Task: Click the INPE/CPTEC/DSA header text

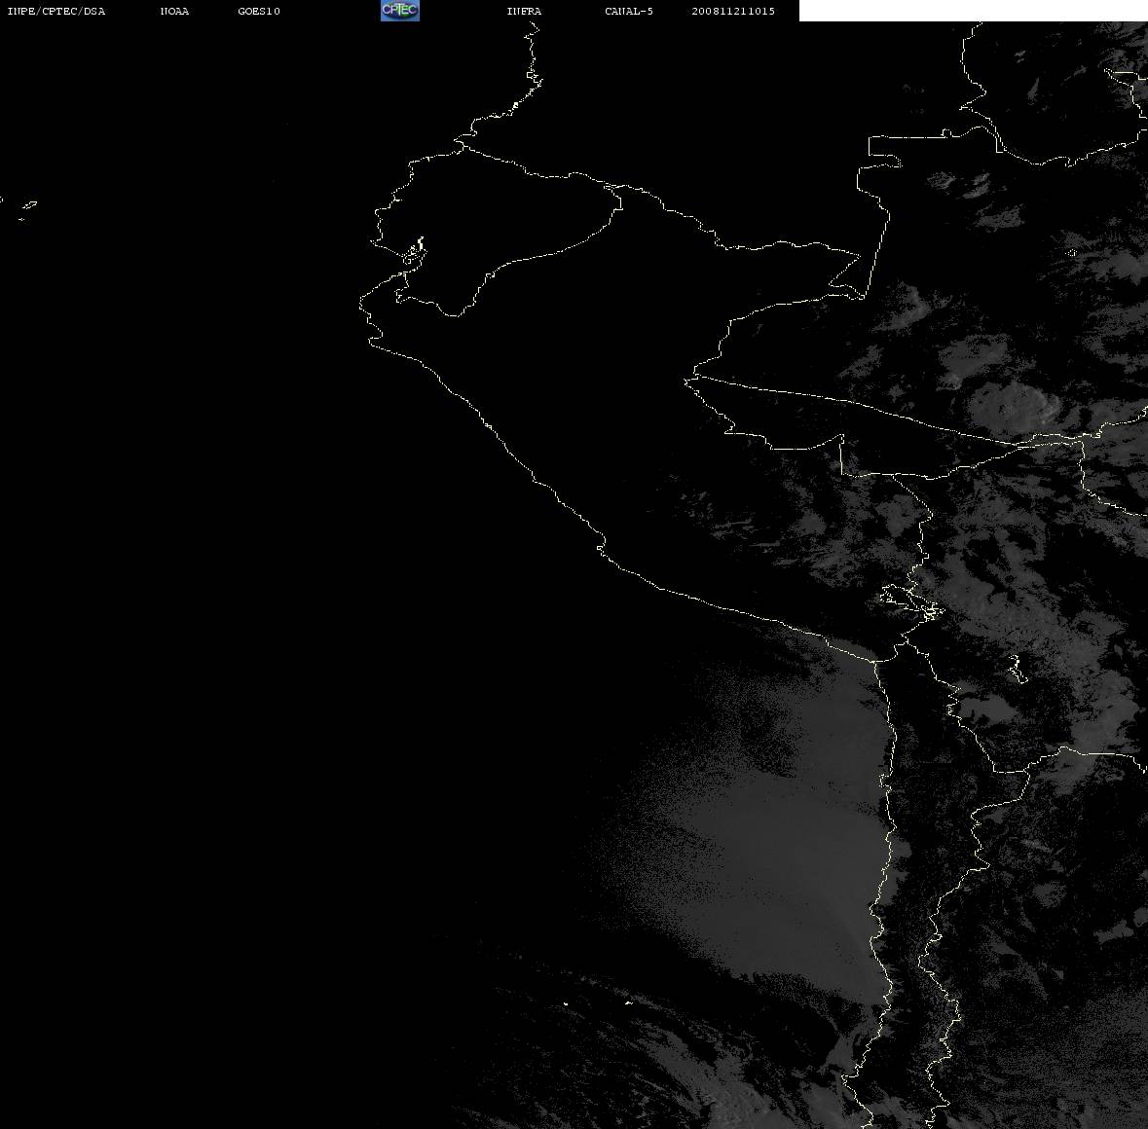Action: [56, 11]
